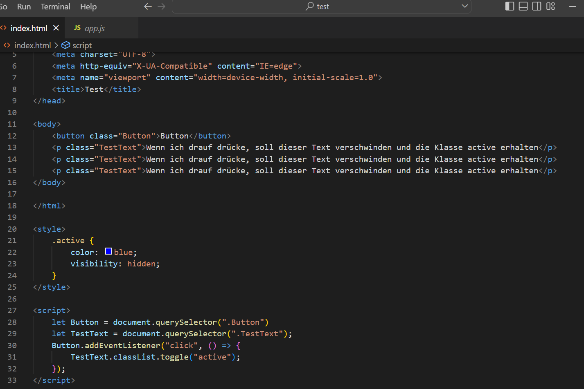
Task: Go forward with the right arrow
Action: tap(162, 7)
